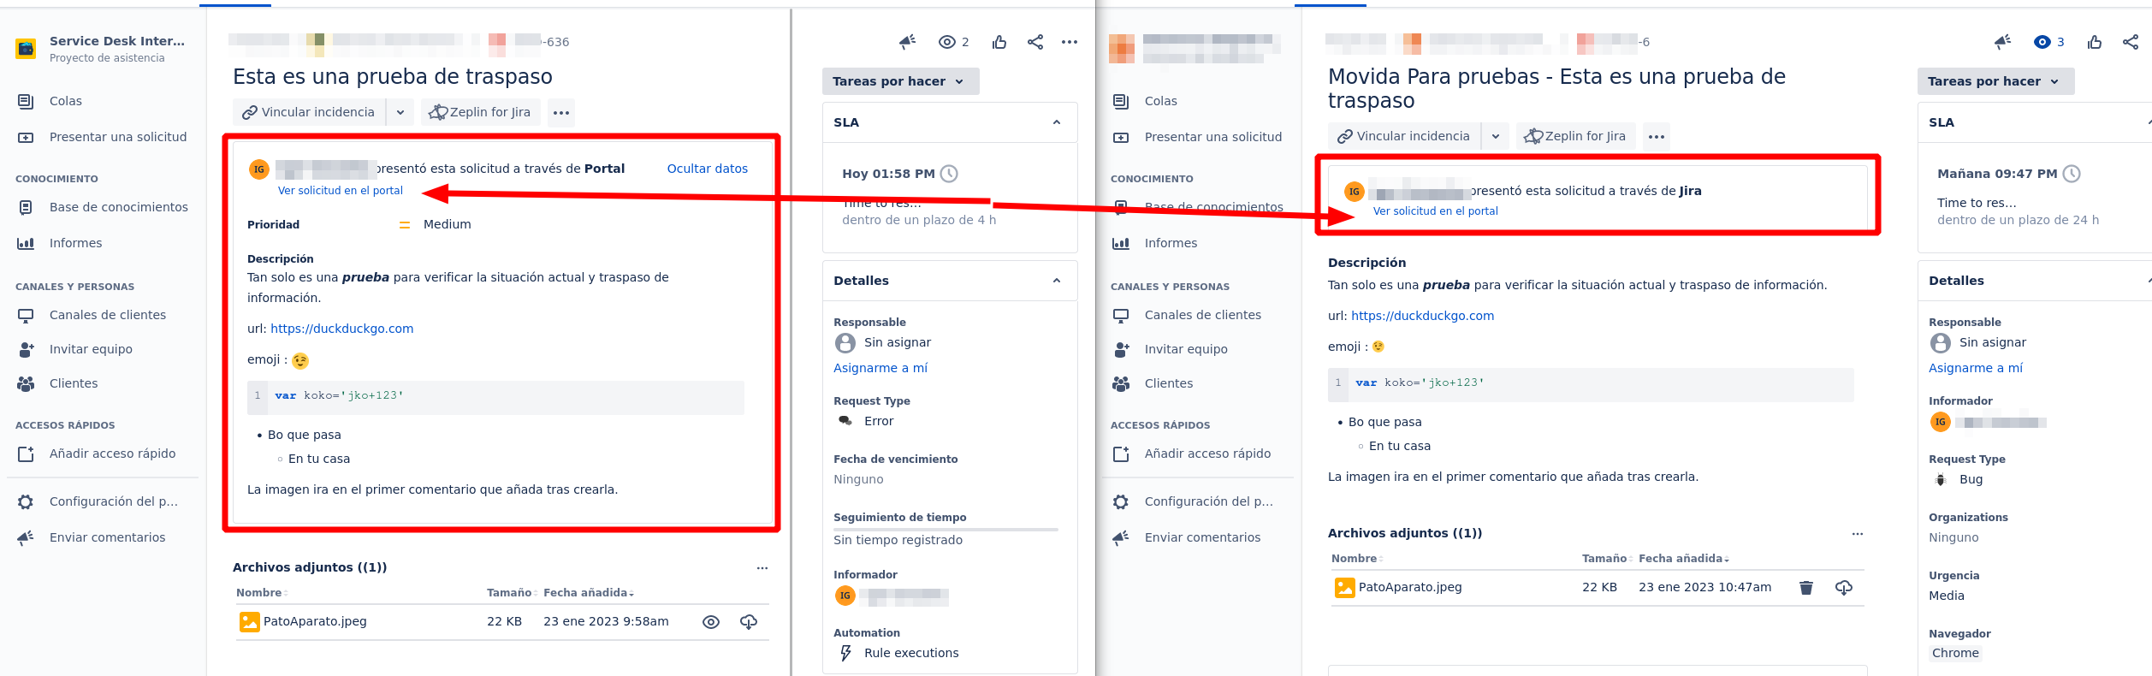Image resolution: width=2152 pixels, height=676 pixels.
Task: Click feedback megaphone icon atop left issue
Action: pos(908,42)
